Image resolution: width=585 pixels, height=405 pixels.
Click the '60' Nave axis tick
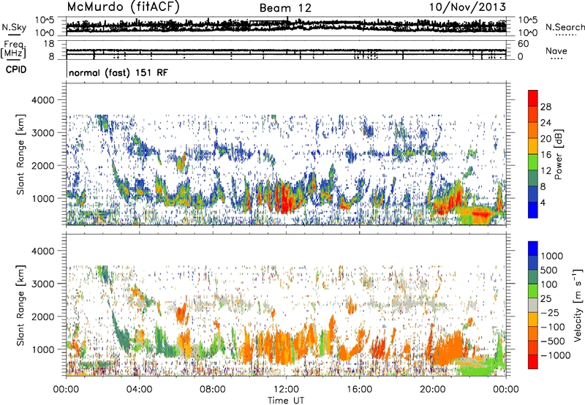523,44
